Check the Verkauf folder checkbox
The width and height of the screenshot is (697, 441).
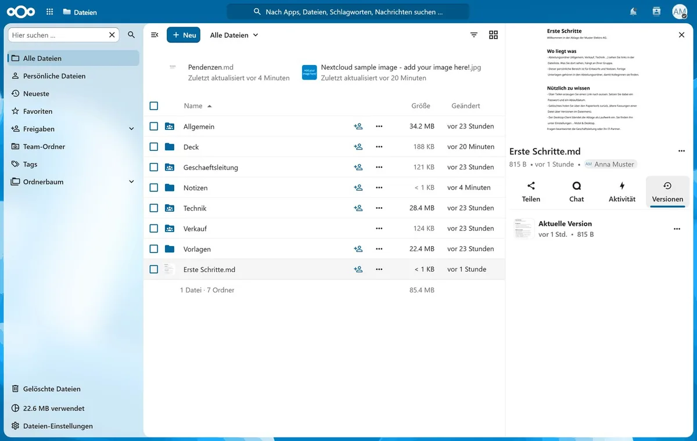[x=154, y=228]
